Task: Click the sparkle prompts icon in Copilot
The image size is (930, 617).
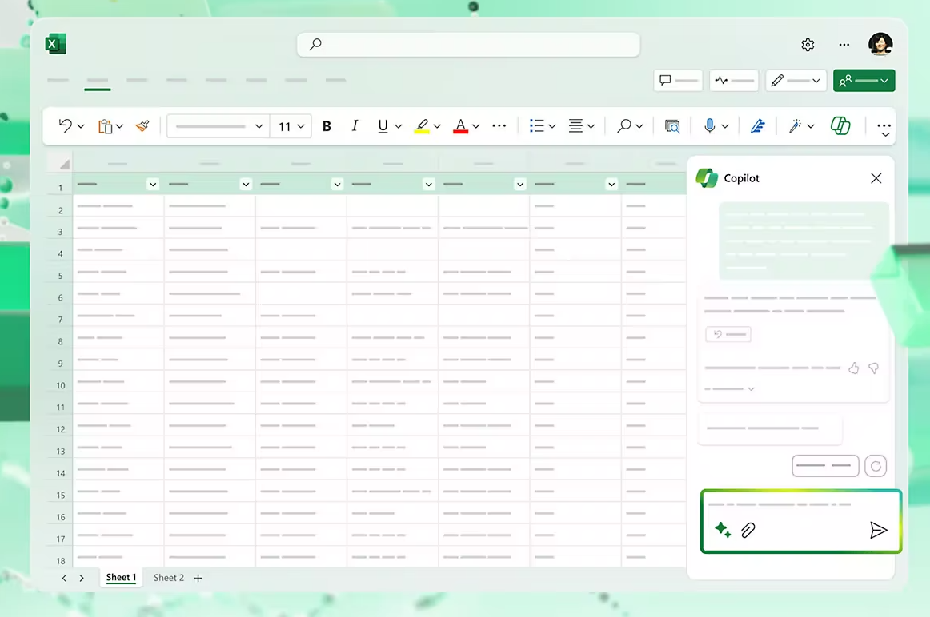Action: coord(723,530)
